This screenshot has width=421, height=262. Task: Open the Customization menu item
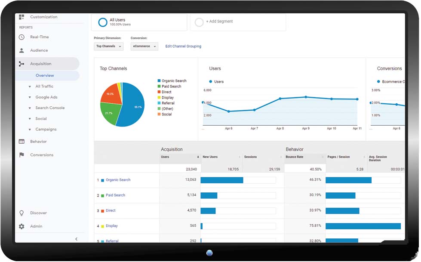pyautogui.click(x=43, y=17)
